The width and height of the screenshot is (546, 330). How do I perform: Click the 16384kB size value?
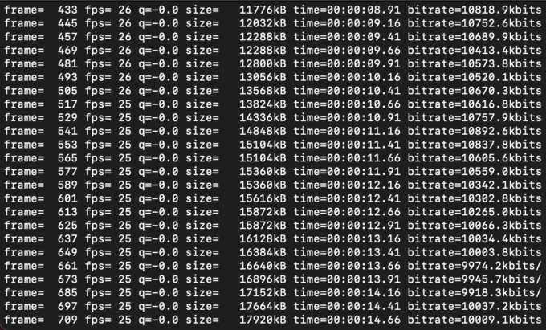point(263,252)
